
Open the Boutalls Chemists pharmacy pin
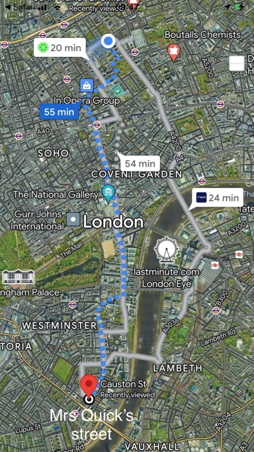174,52
